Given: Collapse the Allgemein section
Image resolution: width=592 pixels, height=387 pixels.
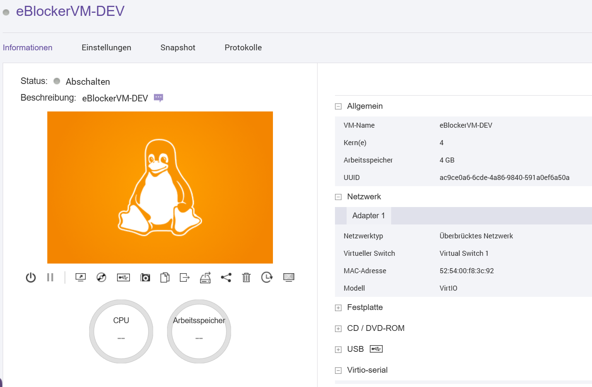Looking at the screenshot, I should [338, 106].
